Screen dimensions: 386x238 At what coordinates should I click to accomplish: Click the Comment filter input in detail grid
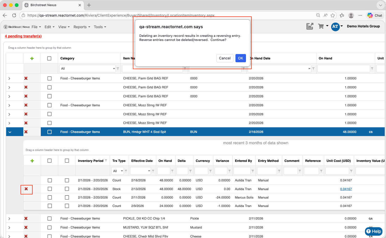click(291, 171)
